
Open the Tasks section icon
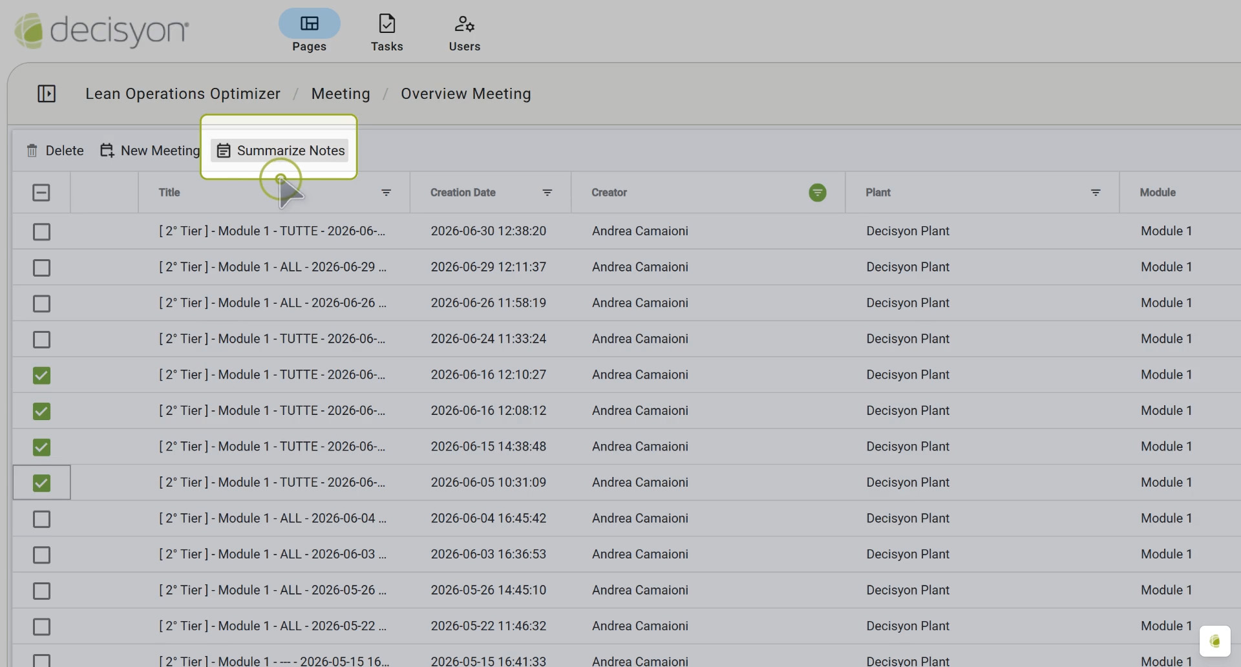coord(387,24)
